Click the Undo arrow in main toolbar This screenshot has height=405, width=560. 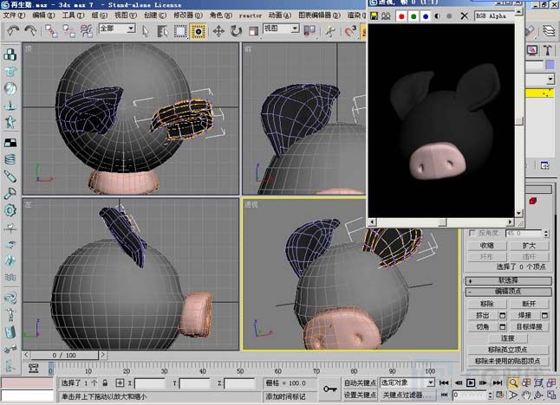[x=13, y=31]
